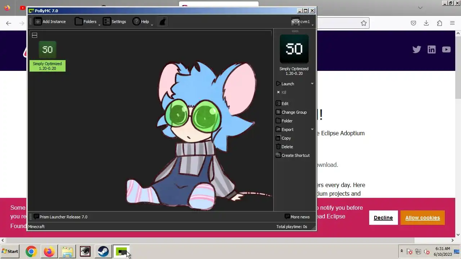Viewport: 461px width, 259px height.
Task: Click Change Group in the sidebar
Action: (291, 112)
